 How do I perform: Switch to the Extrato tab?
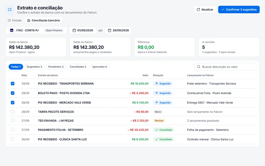point(15,20)
